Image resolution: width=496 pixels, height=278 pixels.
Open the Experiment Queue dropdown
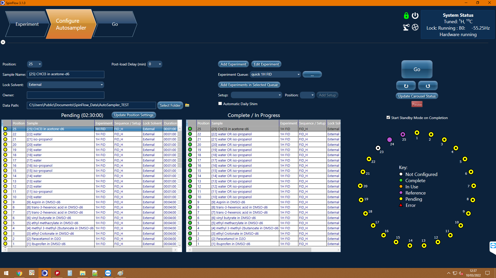(298, 74)
